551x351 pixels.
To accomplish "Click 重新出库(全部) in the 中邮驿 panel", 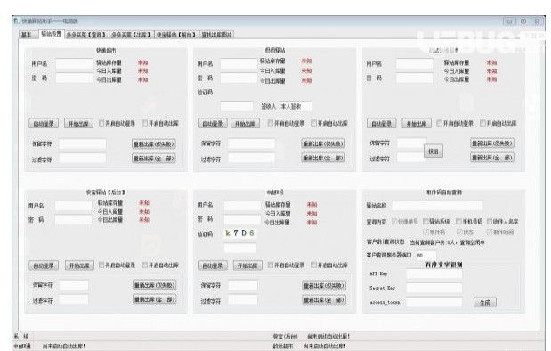I will pyautogui.click(x=324, y=300).
